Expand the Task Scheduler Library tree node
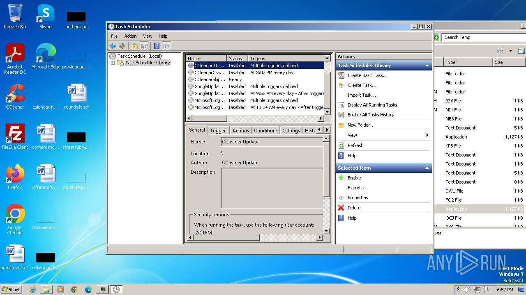This screenshot has width=526, height=295. pyautogui.click(x=113, y=63)
